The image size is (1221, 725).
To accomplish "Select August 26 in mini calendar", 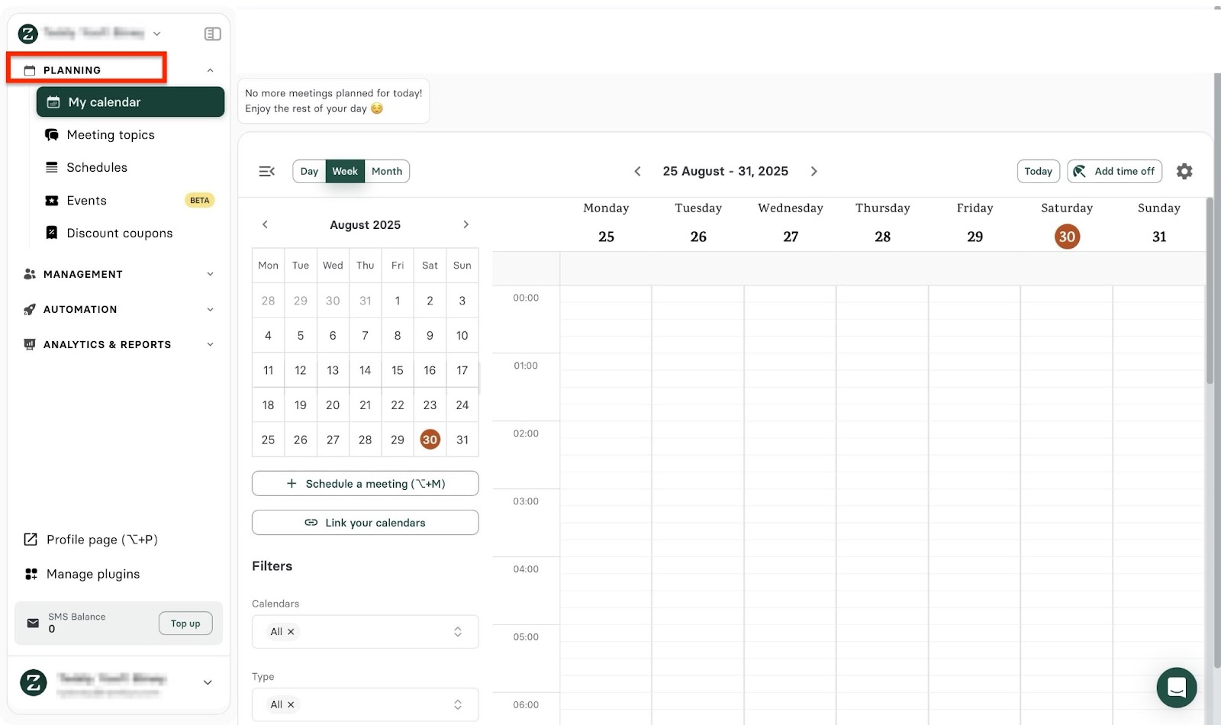I will coord(301,440).
